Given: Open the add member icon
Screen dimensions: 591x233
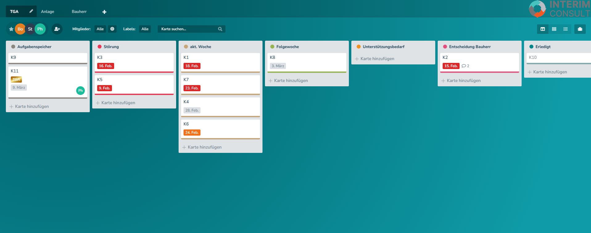Looking at the screenshot, I should tap(57, 29).
